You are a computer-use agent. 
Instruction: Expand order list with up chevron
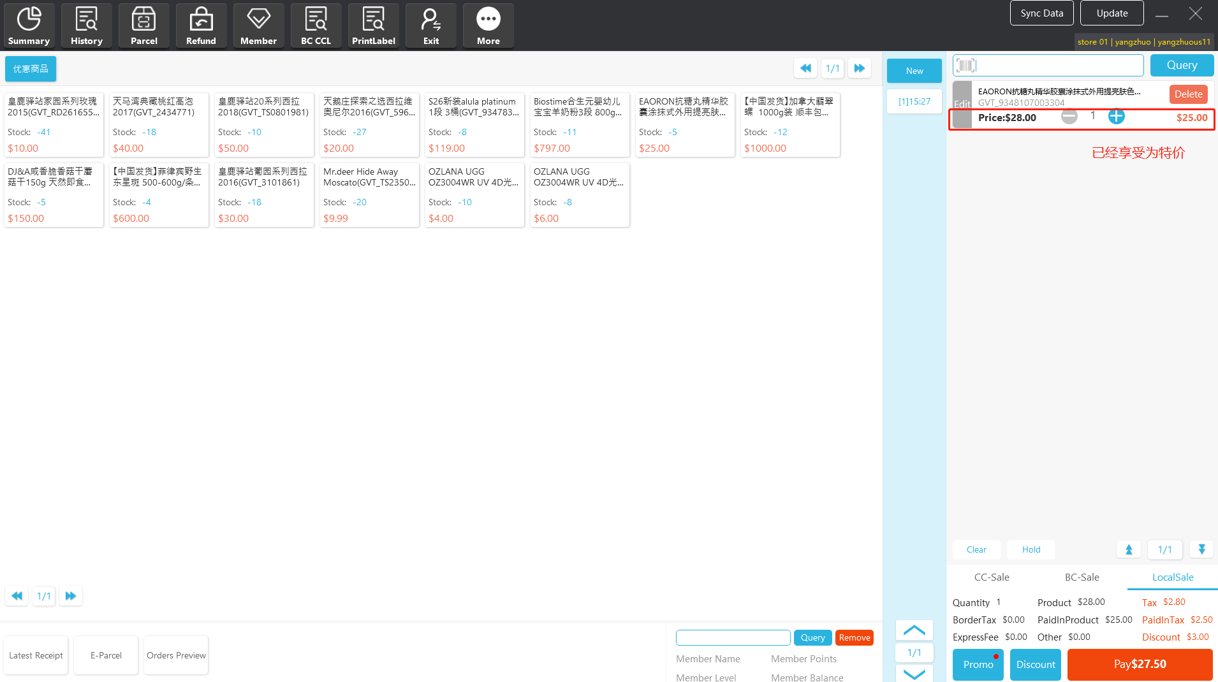click(914, 630)
